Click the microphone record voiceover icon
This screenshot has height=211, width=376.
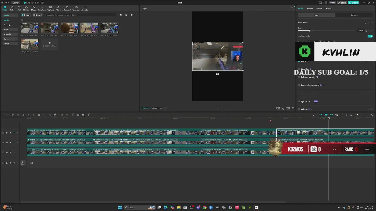pos(313,115)
